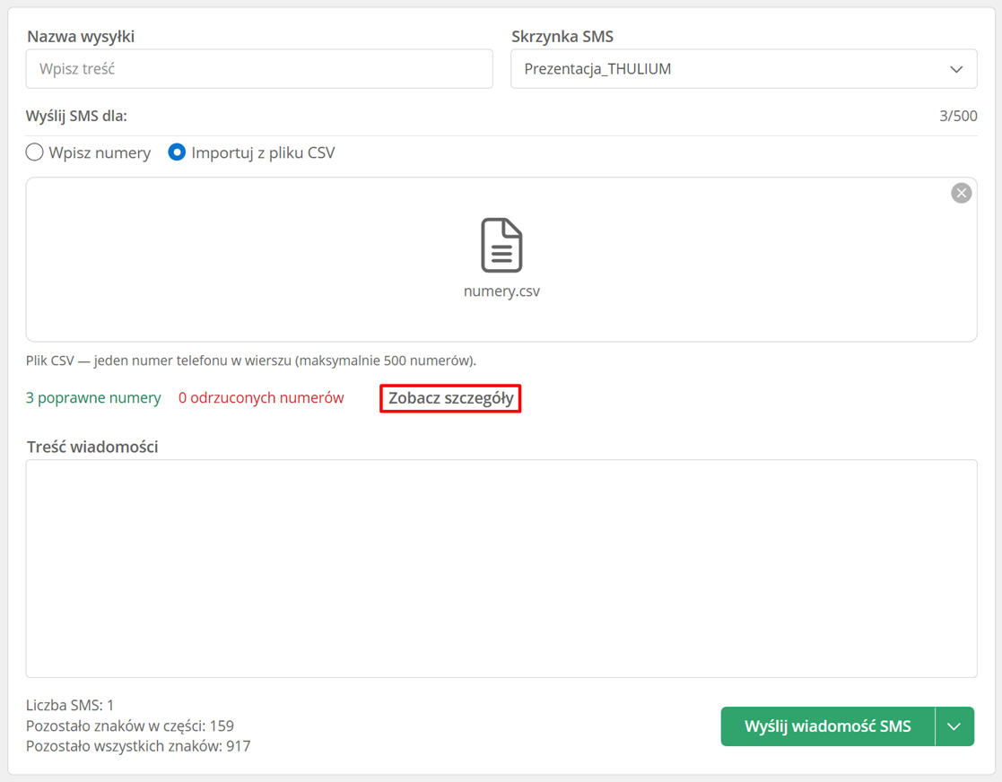Open the Zobacz szczegóły link
1002x782 pixels.
click(x=450, y=398)
